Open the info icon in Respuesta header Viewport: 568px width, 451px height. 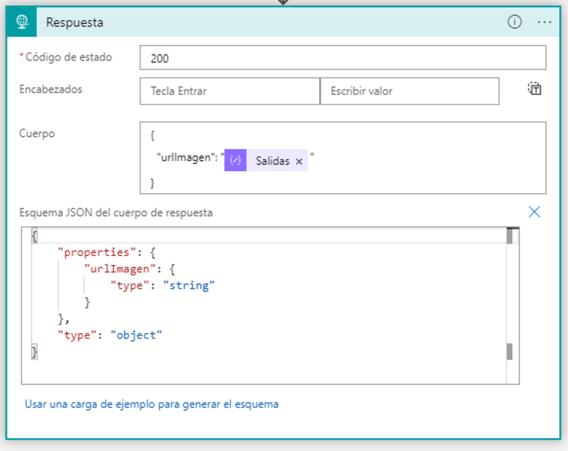pos(514,22)
